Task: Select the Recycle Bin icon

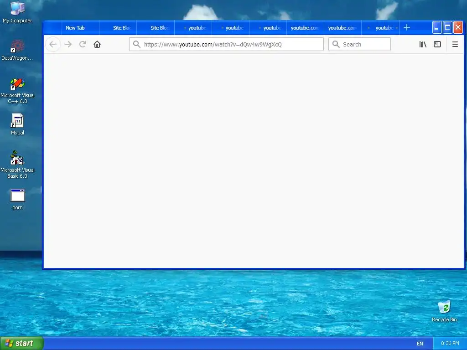Action: pos(444,311)
